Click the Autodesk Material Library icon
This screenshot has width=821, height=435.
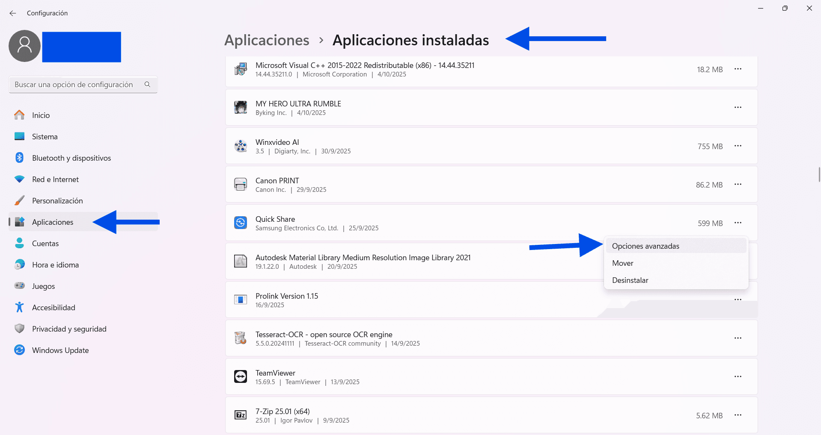(241, 261)
